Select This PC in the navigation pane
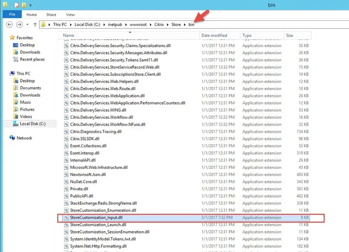The height and width of the screenshot is (252, 349). click(23, 74)
